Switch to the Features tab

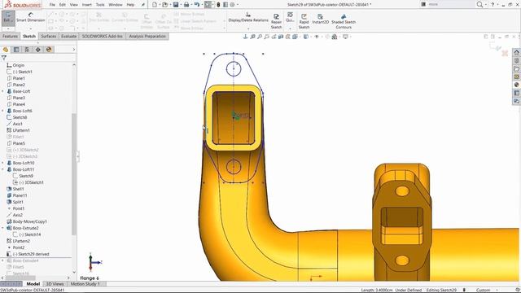tap(10, 36)
